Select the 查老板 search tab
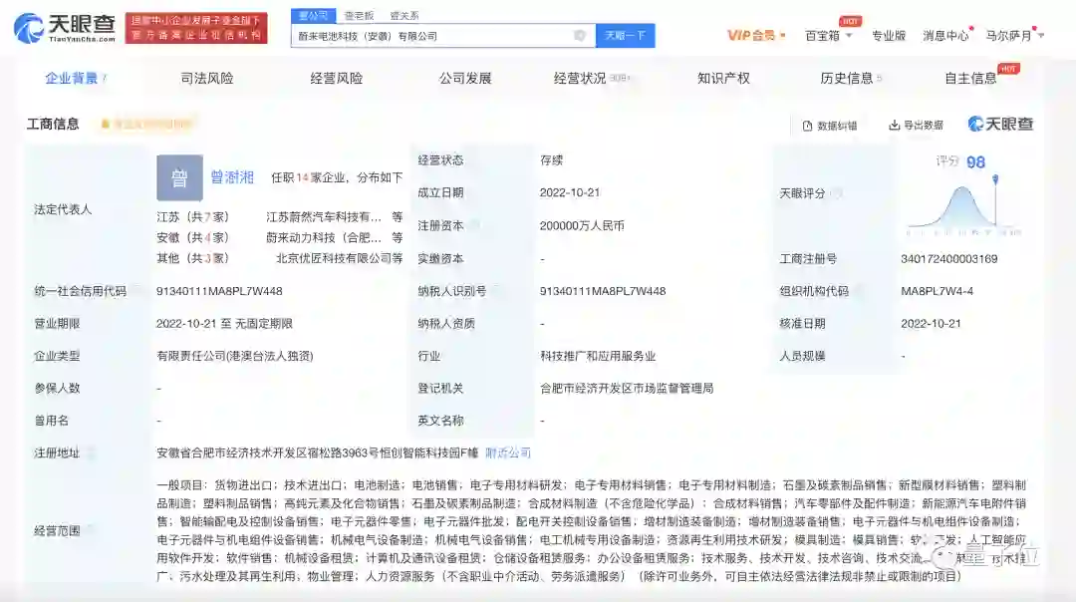The width and height of the screenshot is (1076, 602). pos(360,15)
